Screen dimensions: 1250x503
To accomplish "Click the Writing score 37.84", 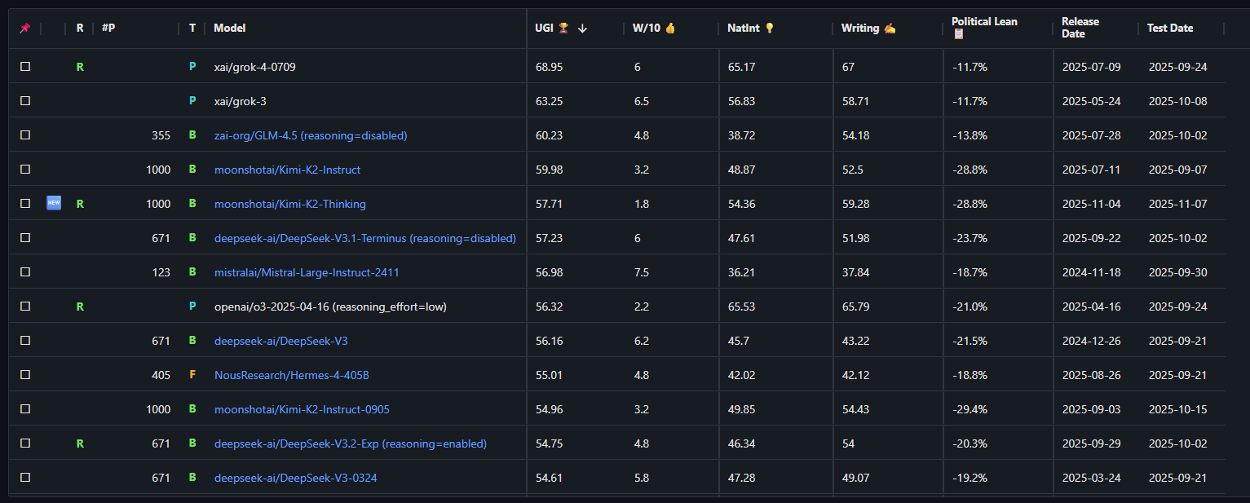I will [856, 273].
